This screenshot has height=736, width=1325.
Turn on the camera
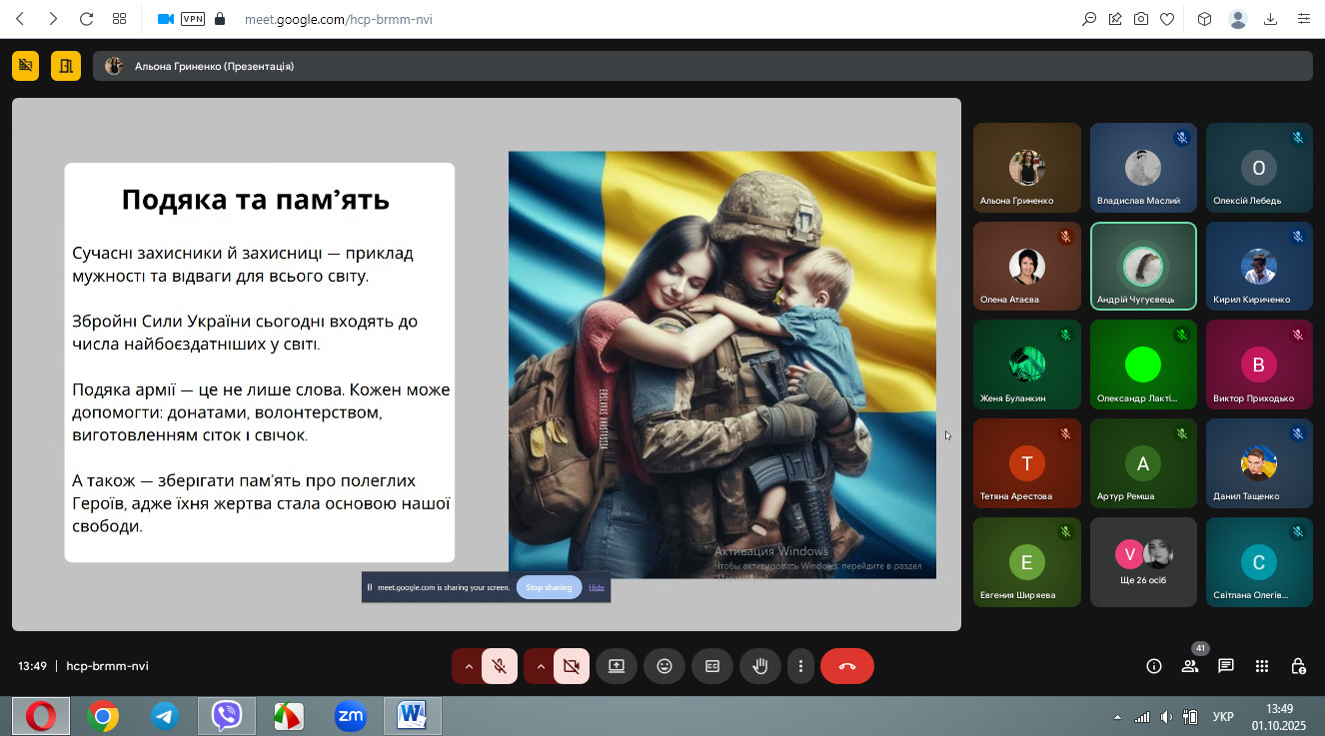point(572,666)
